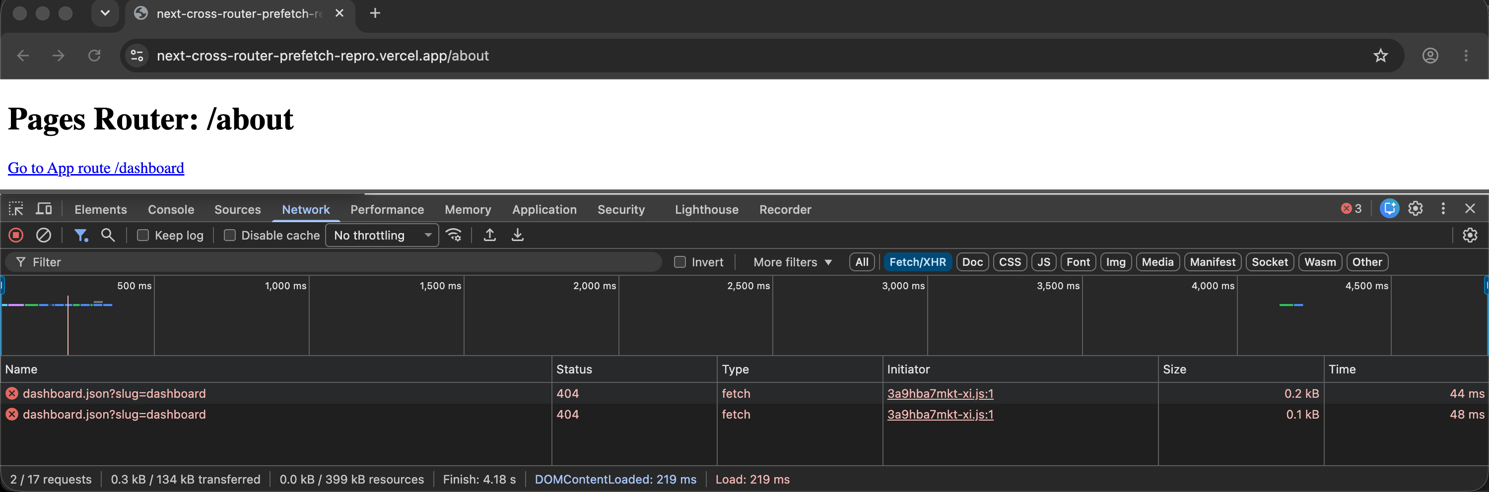
Task: Switch to the Console tab
Action: [171, 210]
